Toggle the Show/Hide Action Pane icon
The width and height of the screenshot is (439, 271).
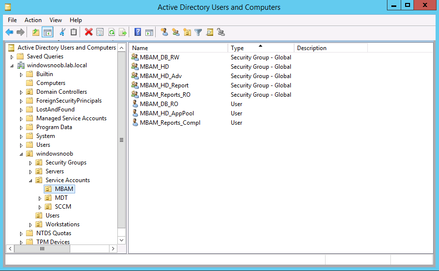(x=149, y=32)
